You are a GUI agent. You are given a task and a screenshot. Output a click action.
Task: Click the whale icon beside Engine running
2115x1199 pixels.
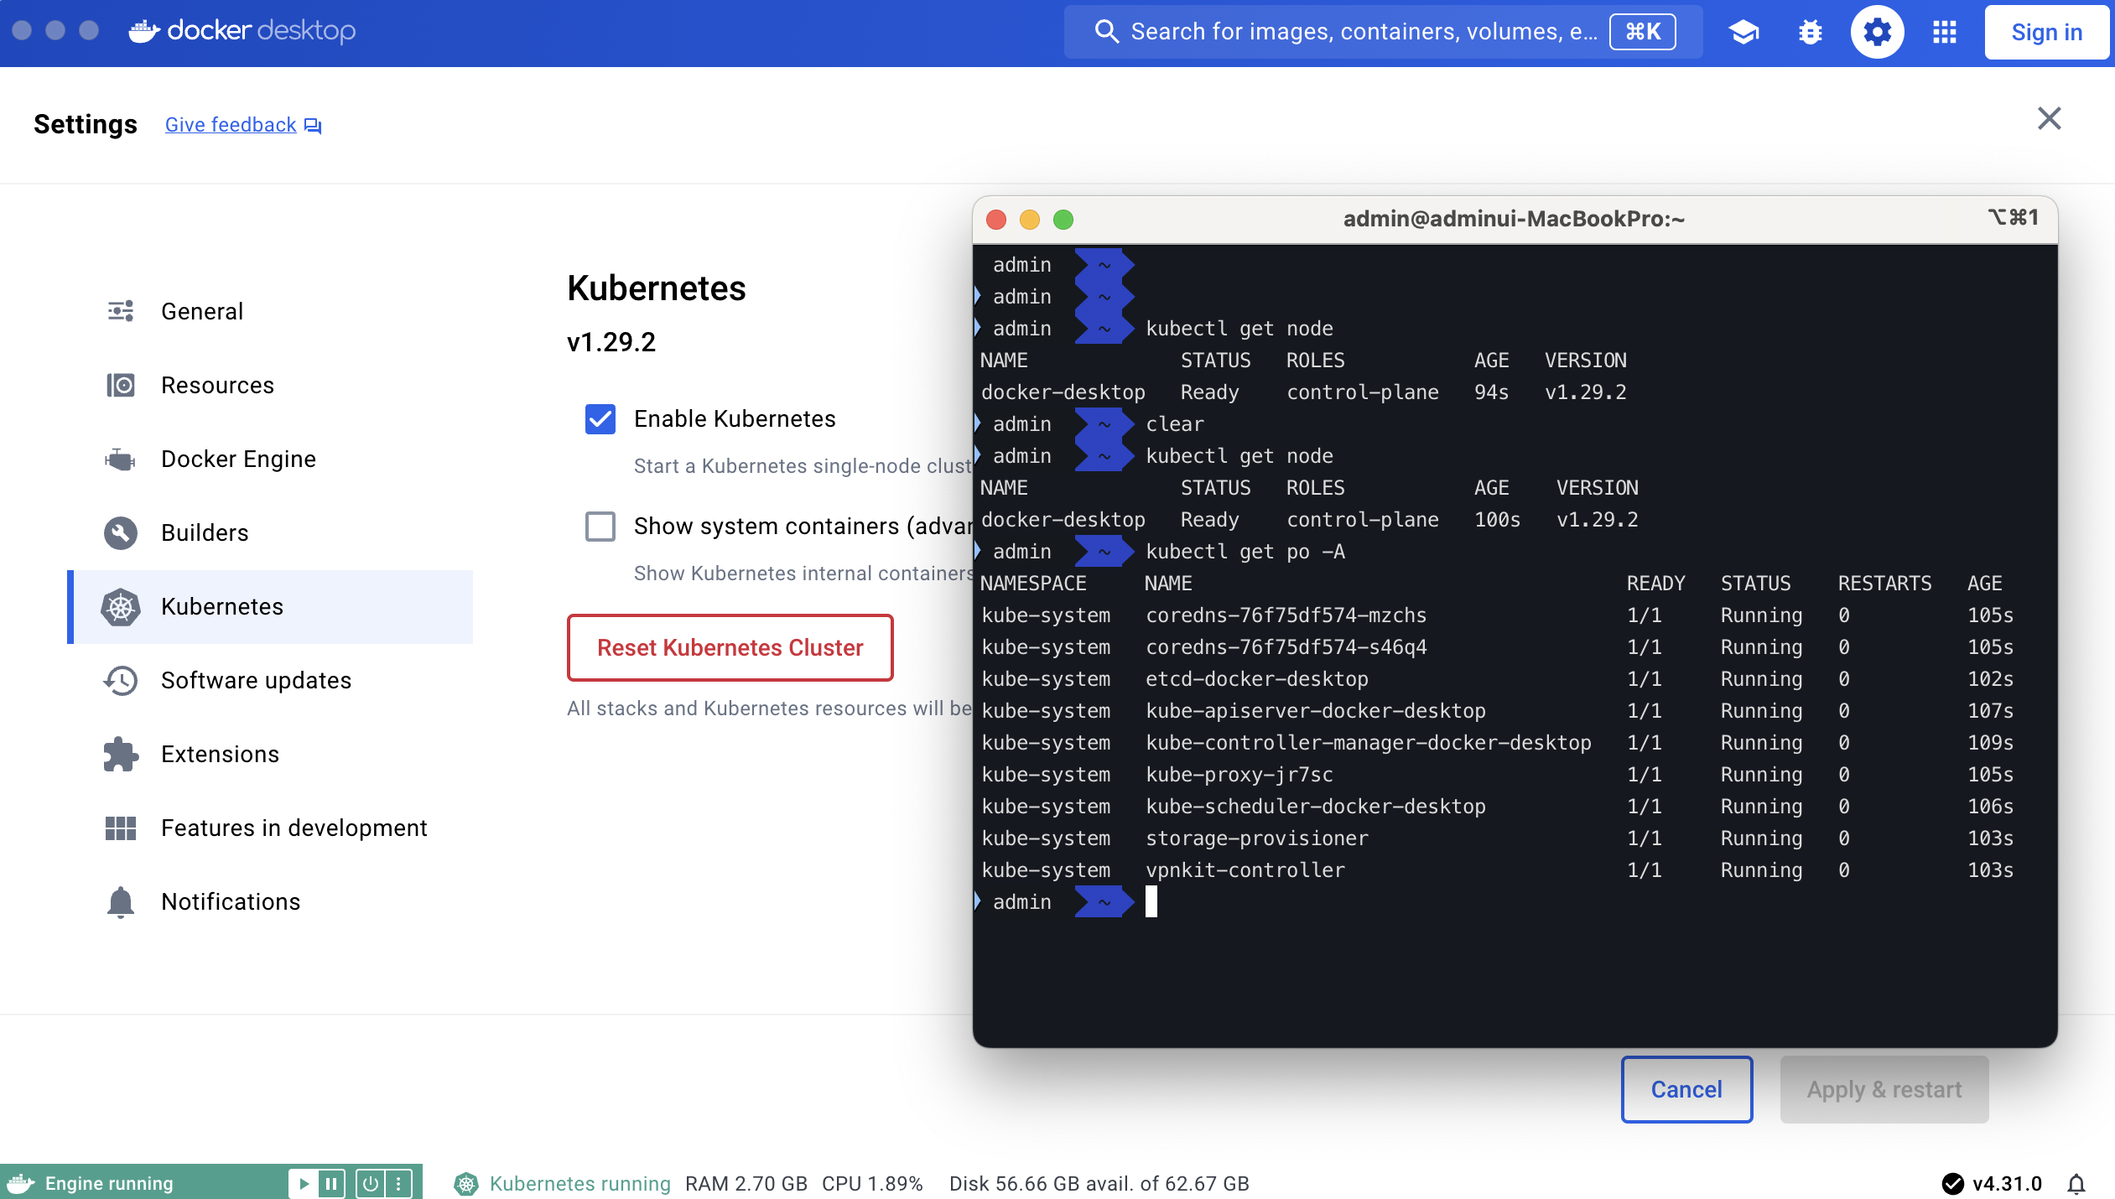[x=21, y=1183]
